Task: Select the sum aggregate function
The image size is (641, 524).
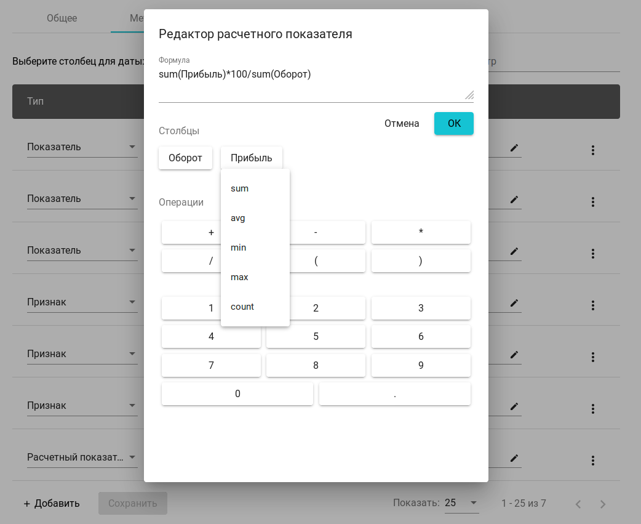Action: (240, 188)
